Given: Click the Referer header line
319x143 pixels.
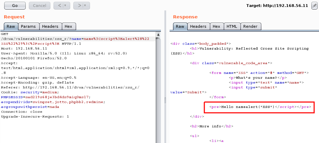Looking at the screenshot, I should click(70, 87).
